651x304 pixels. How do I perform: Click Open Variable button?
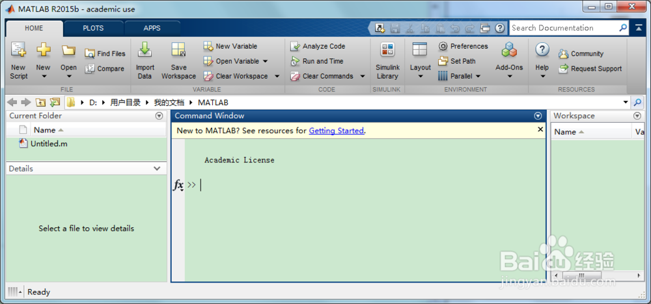231,61
